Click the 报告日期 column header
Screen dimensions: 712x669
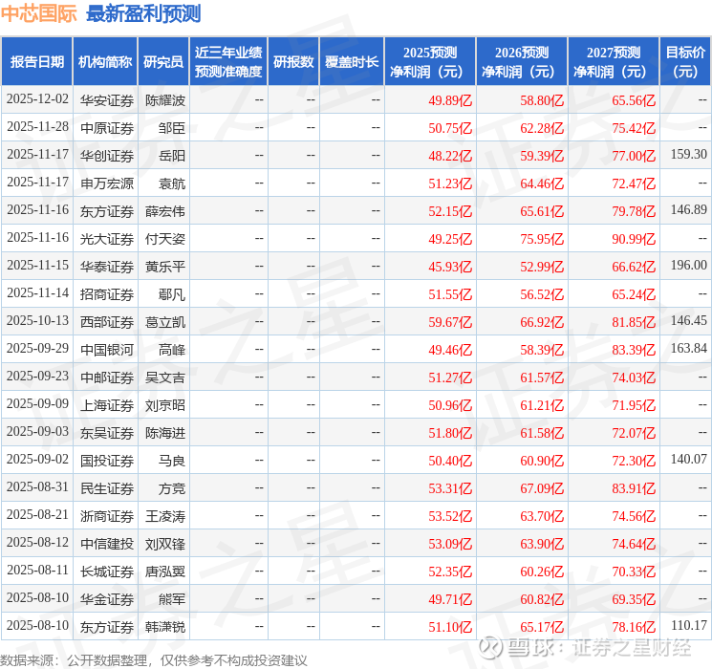point(36,62)
